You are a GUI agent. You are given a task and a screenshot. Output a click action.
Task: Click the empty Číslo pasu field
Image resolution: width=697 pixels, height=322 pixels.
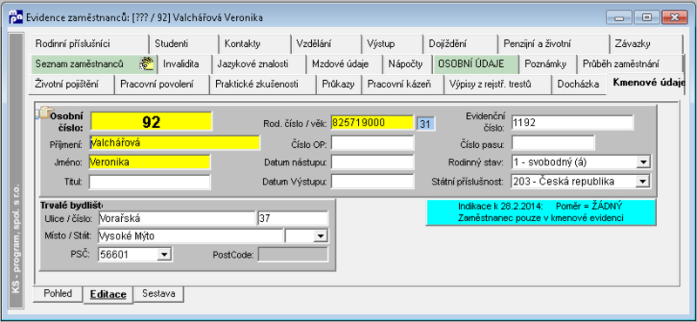point(553,143)
